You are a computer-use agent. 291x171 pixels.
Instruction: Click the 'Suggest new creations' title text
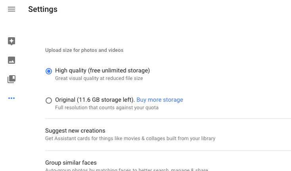(75, 131)
